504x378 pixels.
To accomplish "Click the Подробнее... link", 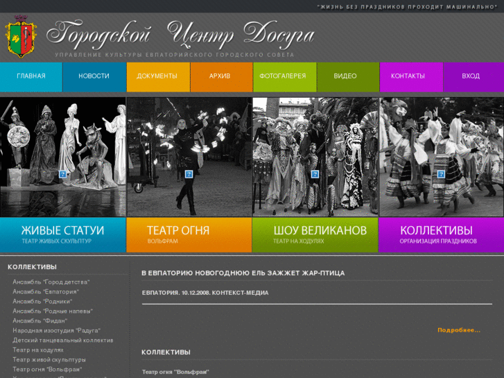I will [459, 330].
